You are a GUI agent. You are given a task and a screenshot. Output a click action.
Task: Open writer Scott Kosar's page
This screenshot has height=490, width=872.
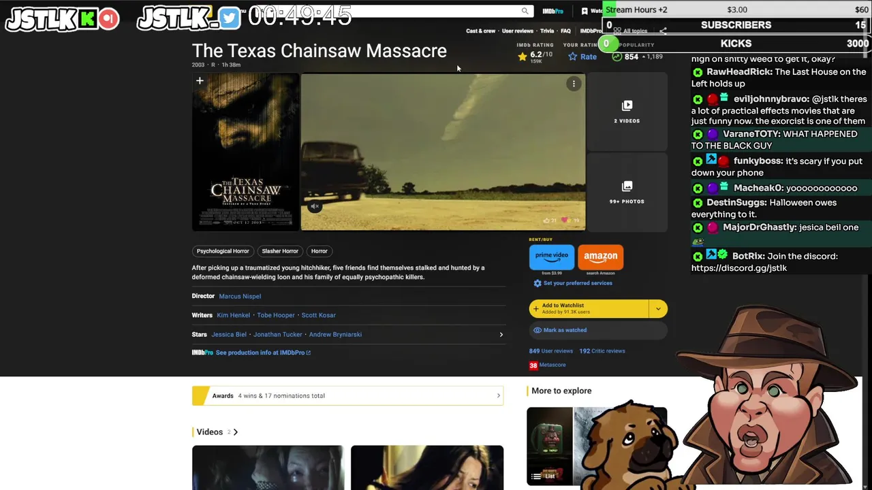click(319, 315)
